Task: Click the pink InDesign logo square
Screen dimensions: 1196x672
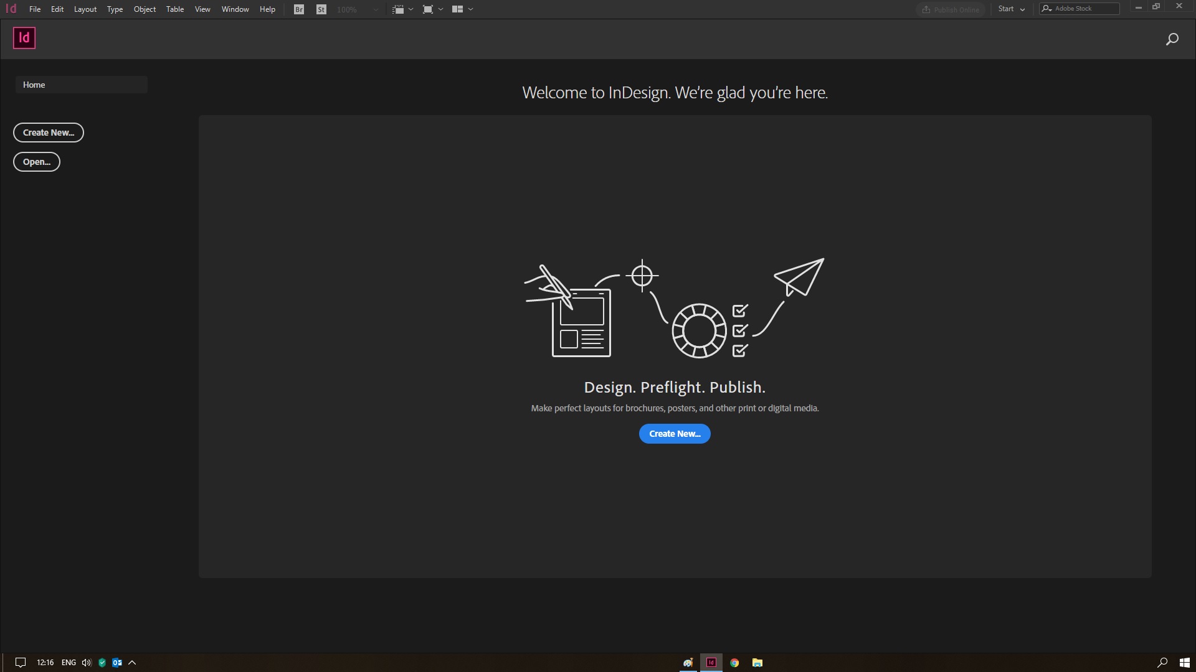Action: pos(24,38)
